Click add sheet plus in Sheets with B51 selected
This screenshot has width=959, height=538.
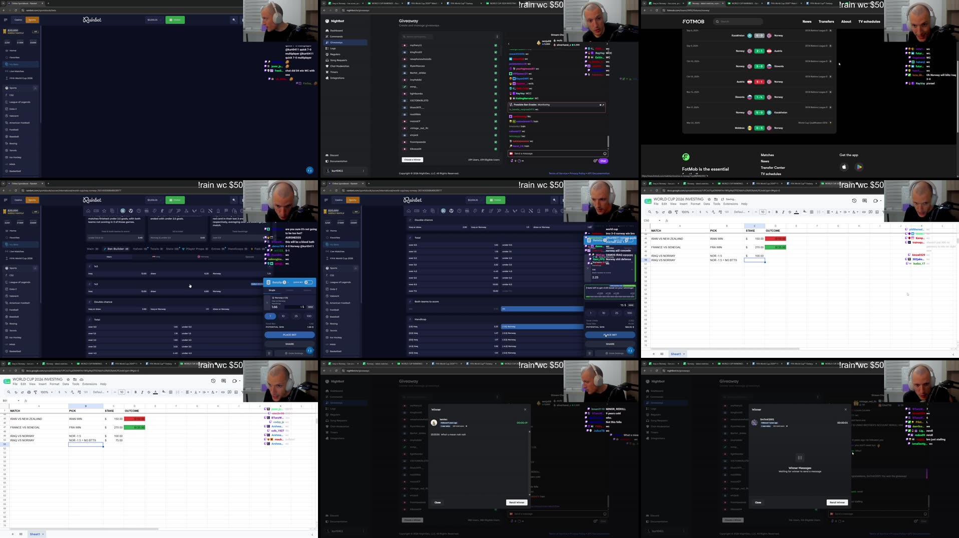pos(13,534)
